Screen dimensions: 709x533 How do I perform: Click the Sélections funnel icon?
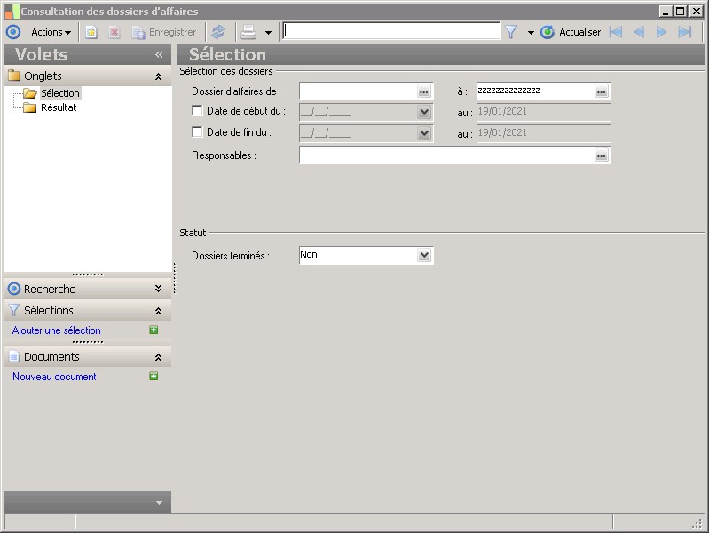(14, 310)
